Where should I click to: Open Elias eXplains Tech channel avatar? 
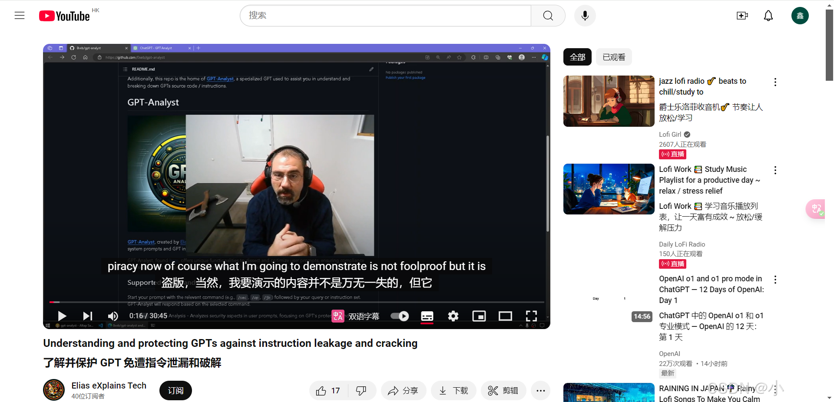point(54,390)
